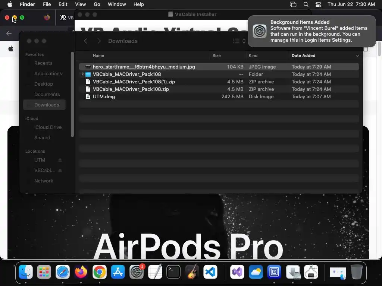This screenshot has width=382, height=286.
Task: Open the Go menu
Action: (x=97, y=4)
